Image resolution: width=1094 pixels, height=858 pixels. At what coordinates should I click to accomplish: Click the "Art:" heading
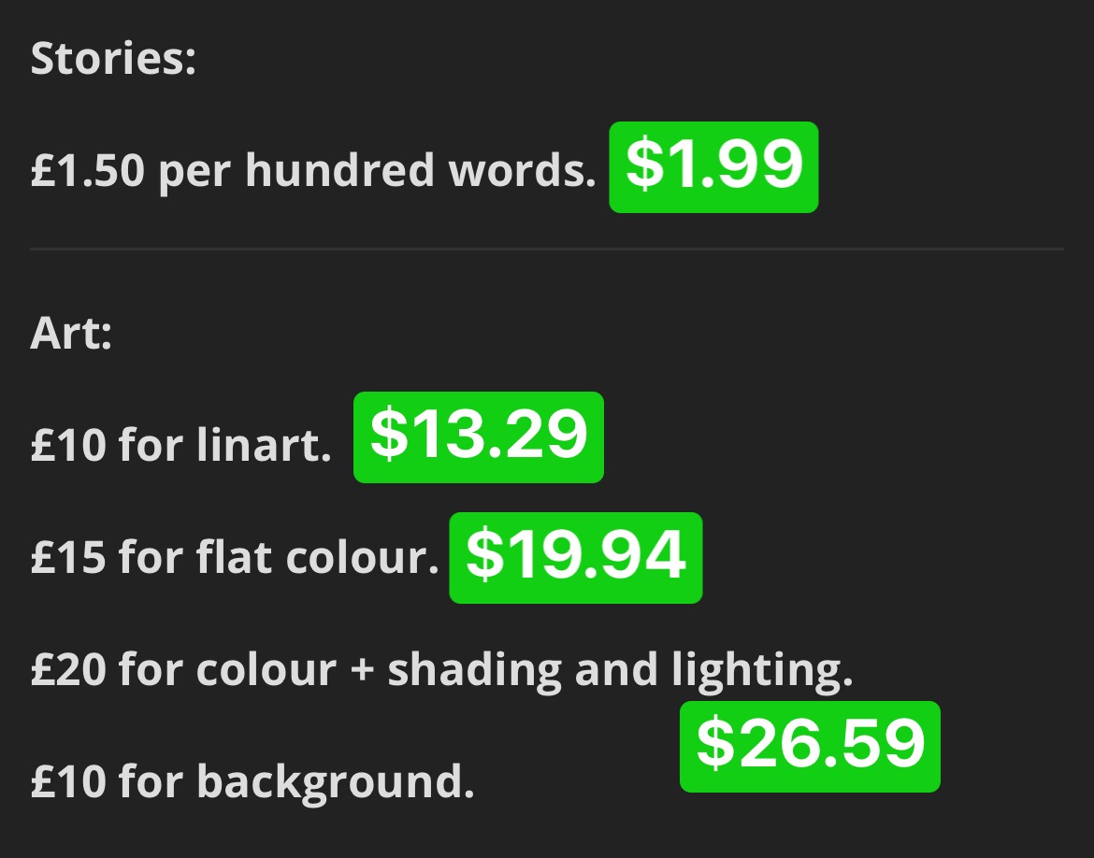click(x=71, y=334)
